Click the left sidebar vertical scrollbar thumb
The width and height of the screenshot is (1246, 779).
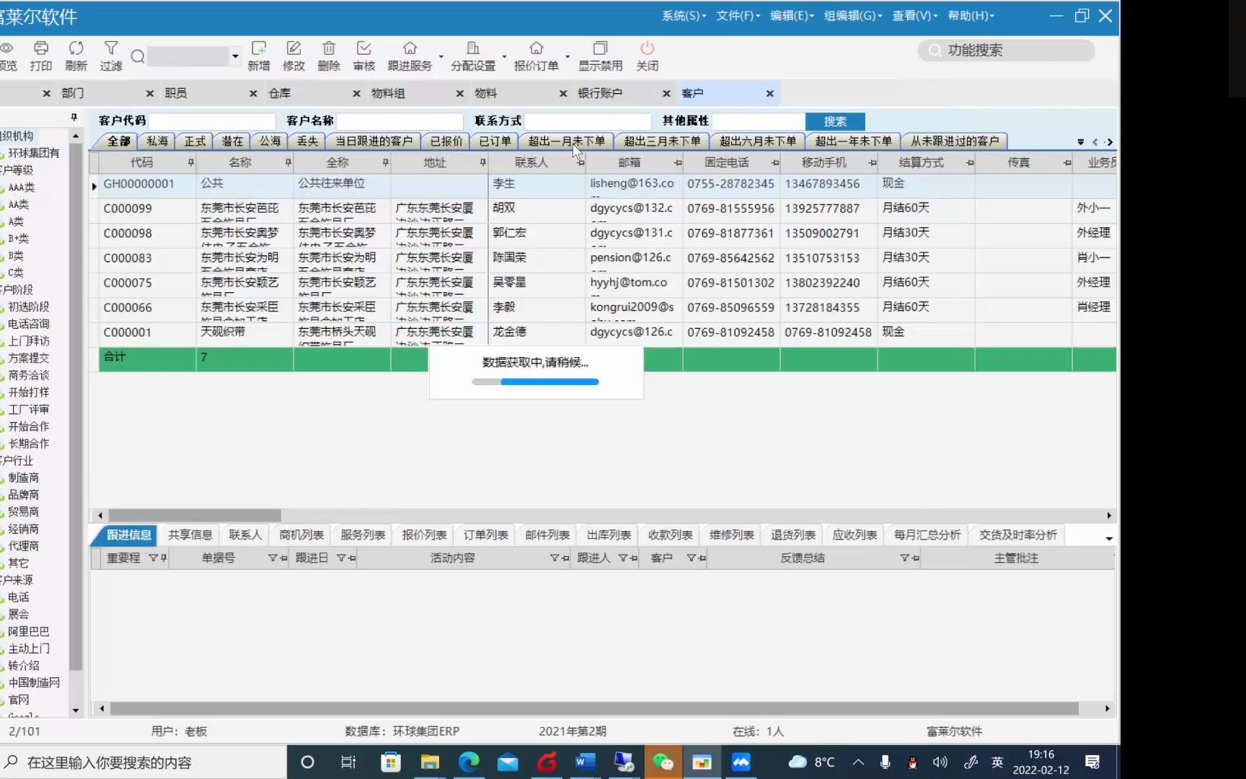pyautogui.click(x=76, y=408)
